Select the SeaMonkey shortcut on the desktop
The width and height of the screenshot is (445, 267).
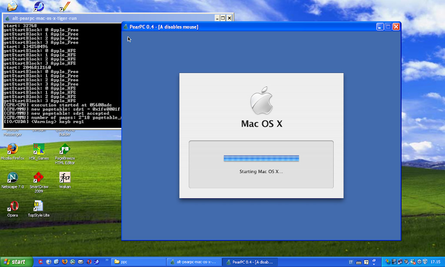[x=39, y=6]
